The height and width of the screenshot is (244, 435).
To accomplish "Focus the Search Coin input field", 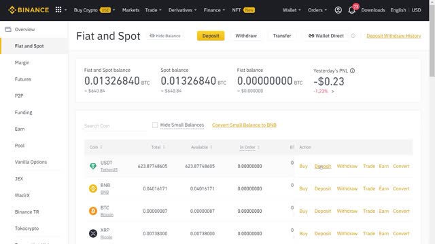I will pyautogui.click(x=115, y=126).
